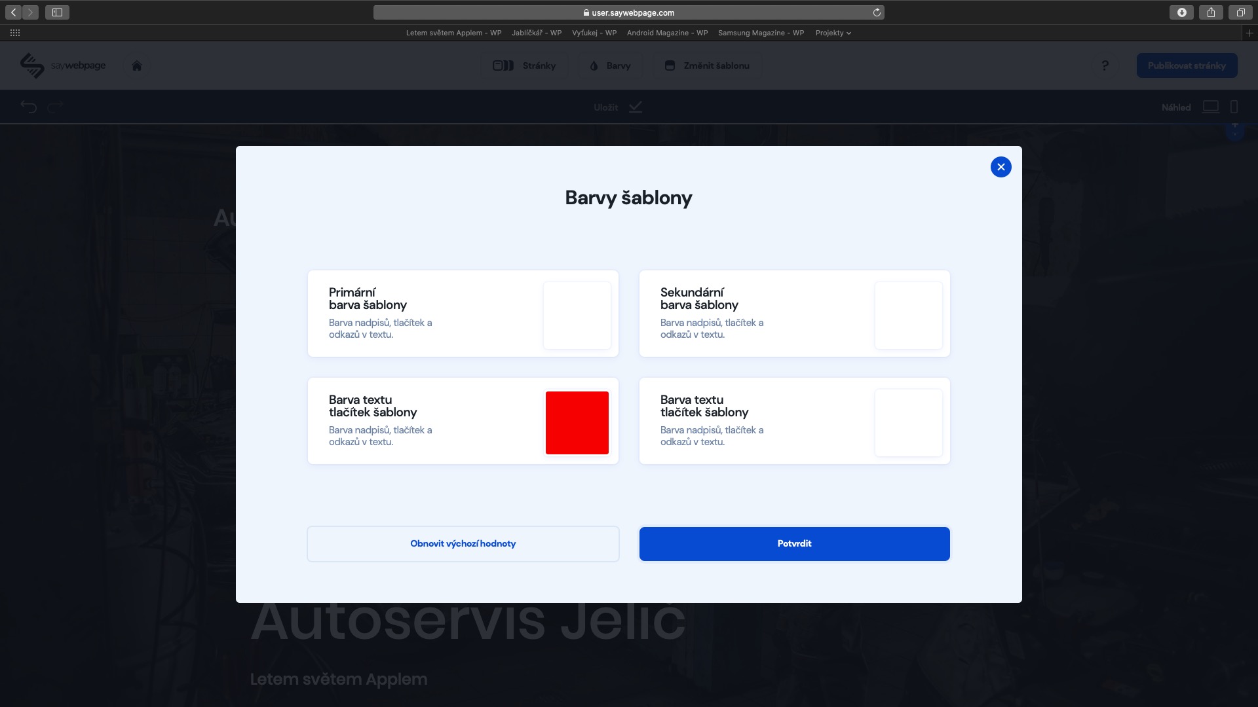Image resolution: width=1258 pixels, height=707 pixels.
Task: Click the address bar URL field
Action: pos(629,12)
